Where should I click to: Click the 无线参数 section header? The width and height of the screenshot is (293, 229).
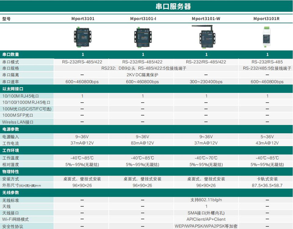tap(11, 193)
